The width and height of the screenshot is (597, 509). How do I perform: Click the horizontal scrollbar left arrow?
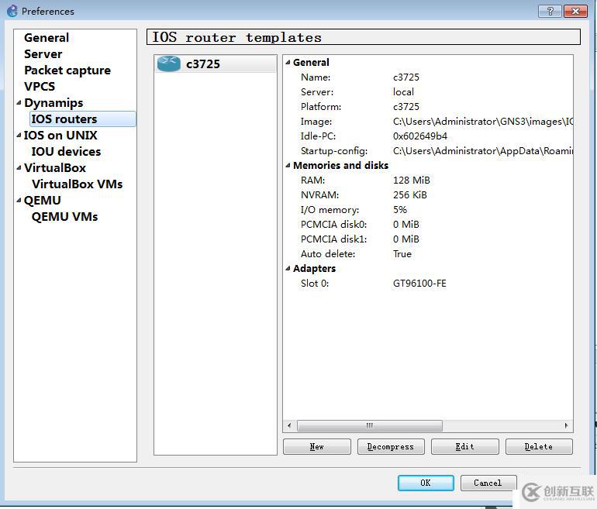(289, 425)
